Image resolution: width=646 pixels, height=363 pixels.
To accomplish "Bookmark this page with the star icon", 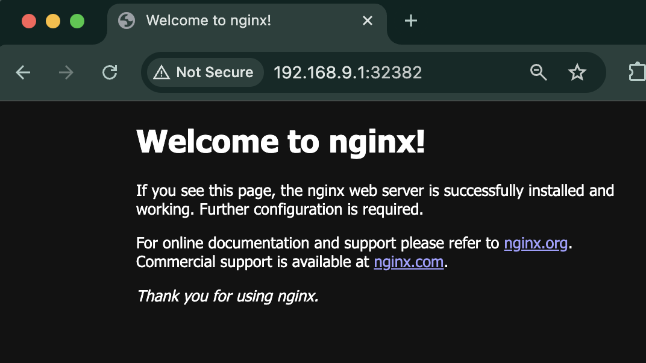I will point(577,72).
